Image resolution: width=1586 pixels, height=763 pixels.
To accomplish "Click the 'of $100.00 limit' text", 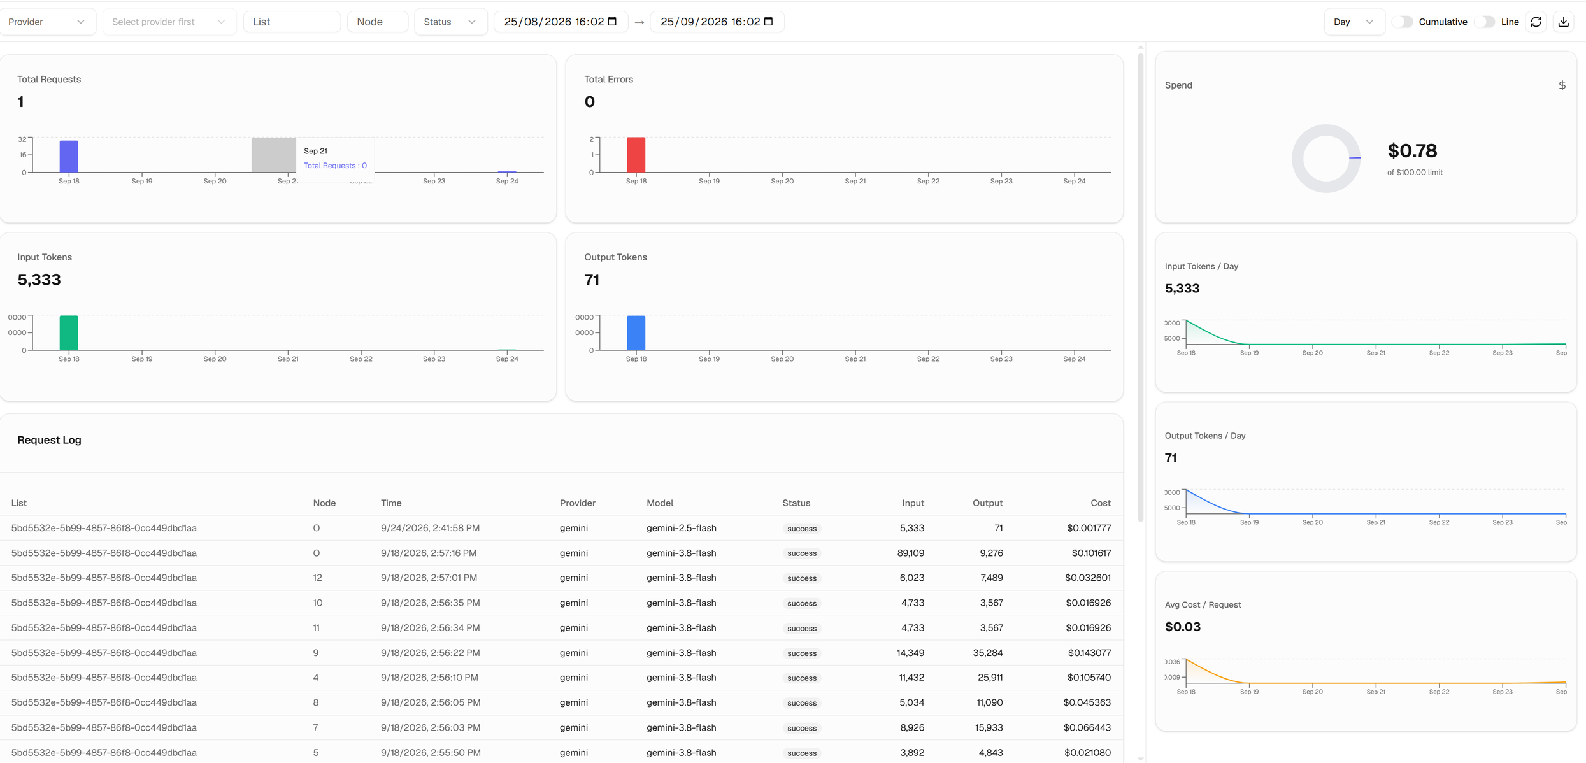I will click(x=1415, y=173).
